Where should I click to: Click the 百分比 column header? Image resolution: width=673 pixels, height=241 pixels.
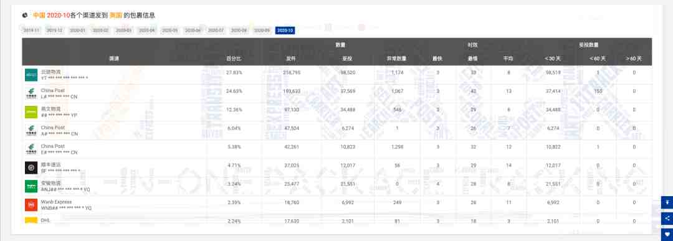coord(234,59)
